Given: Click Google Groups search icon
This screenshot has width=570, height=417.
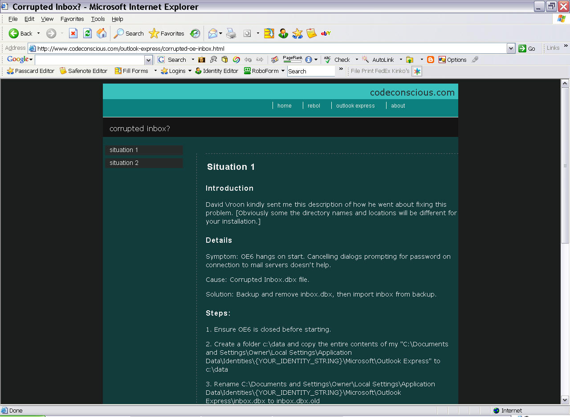Looking at the screenshot, I should click(213, 60).
